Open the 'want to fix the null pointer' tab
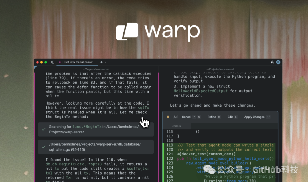 click(x=78, y=62)
